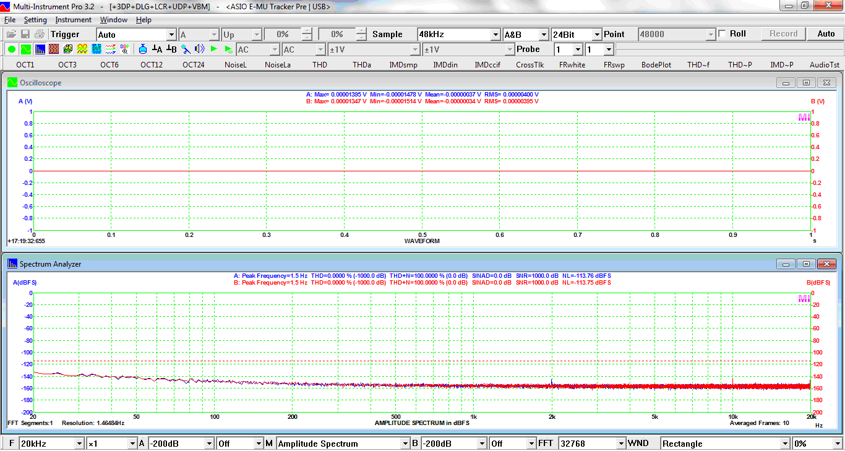Click the Save disk icon
Screen dimensions: 845x451
click(x=25, y=35)
